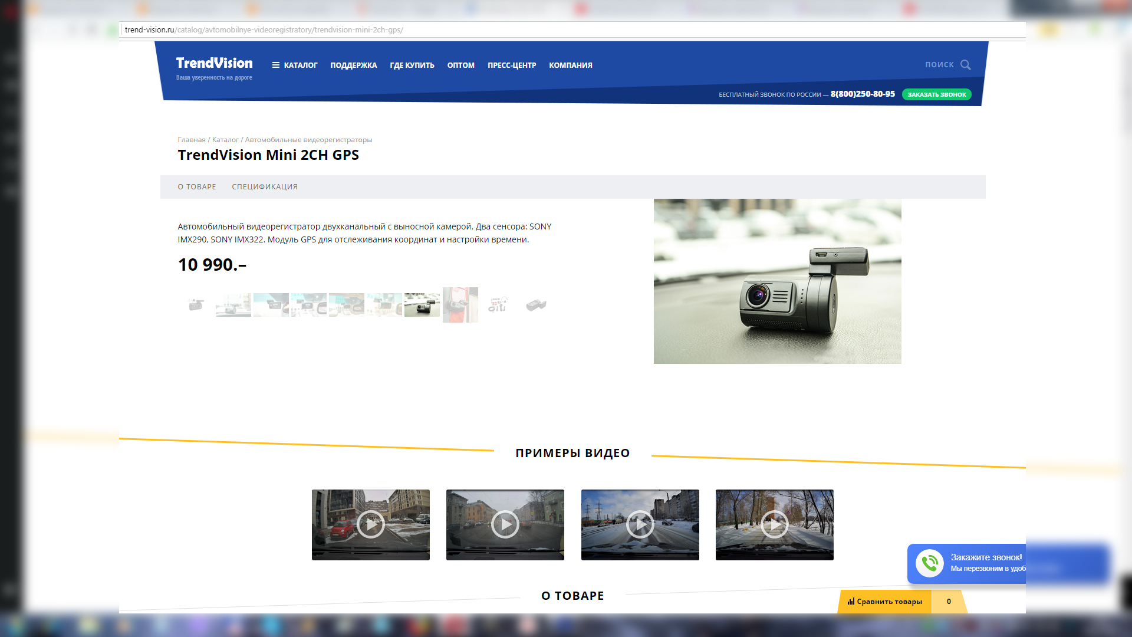Select the О товаре tab
The height and width of the screenshot is (637, 1132).
197,187
